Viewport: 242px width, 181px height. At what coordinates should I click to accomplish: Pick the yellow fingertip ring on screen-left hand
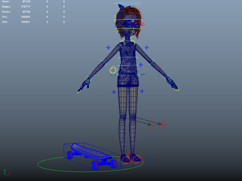coord(79,92)
